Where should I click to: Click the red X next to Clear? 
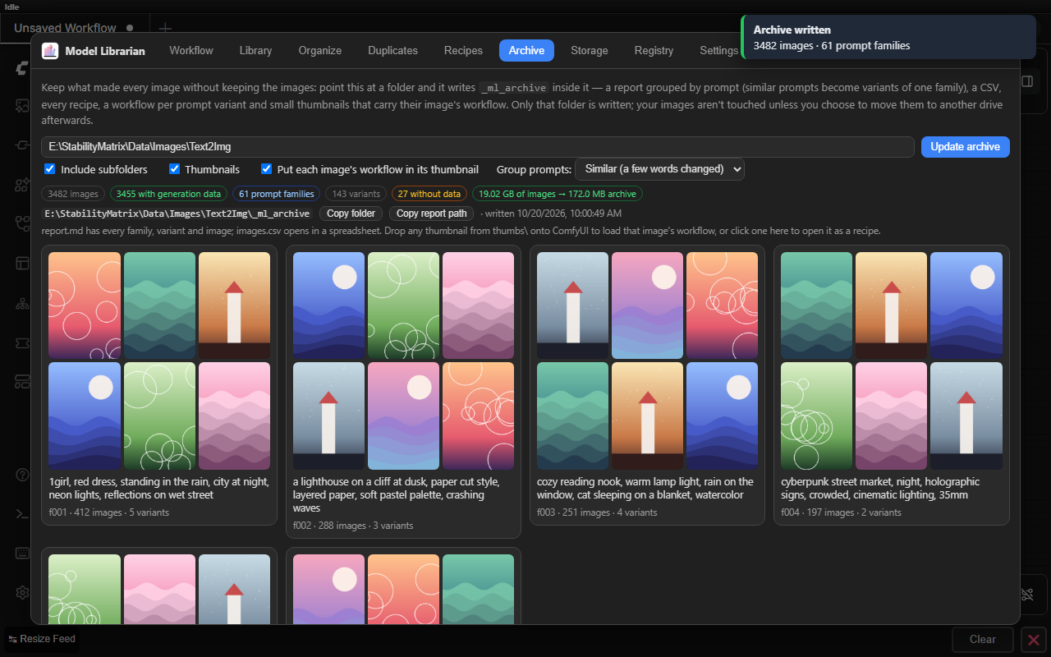(1034, 639)
